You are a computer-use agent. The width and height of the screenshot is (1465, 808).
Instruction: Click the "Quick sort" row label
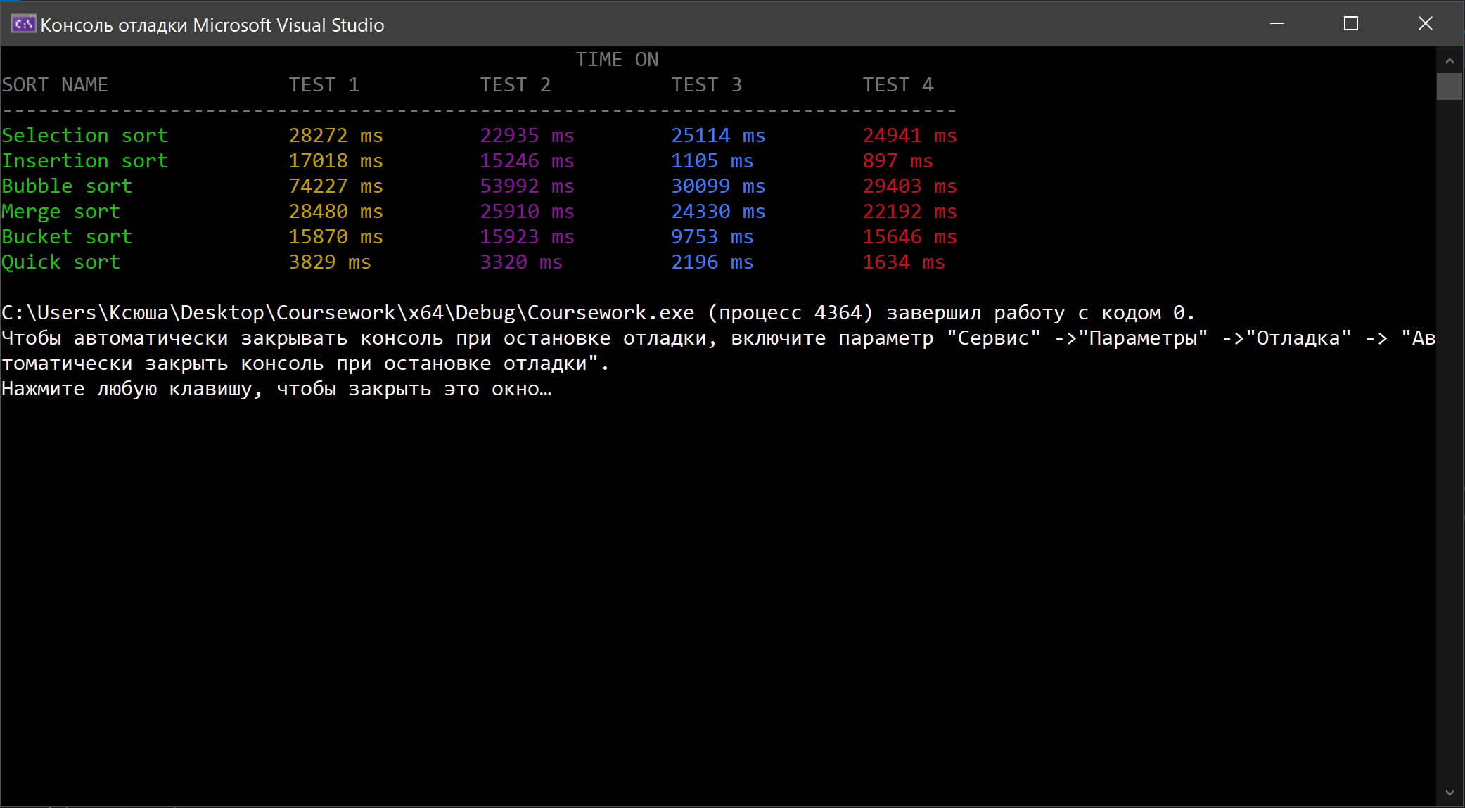coord(60,262)
